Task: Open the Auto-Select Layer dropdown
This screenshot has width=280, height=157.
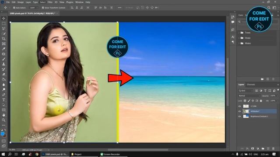Action: pos(34,8)
